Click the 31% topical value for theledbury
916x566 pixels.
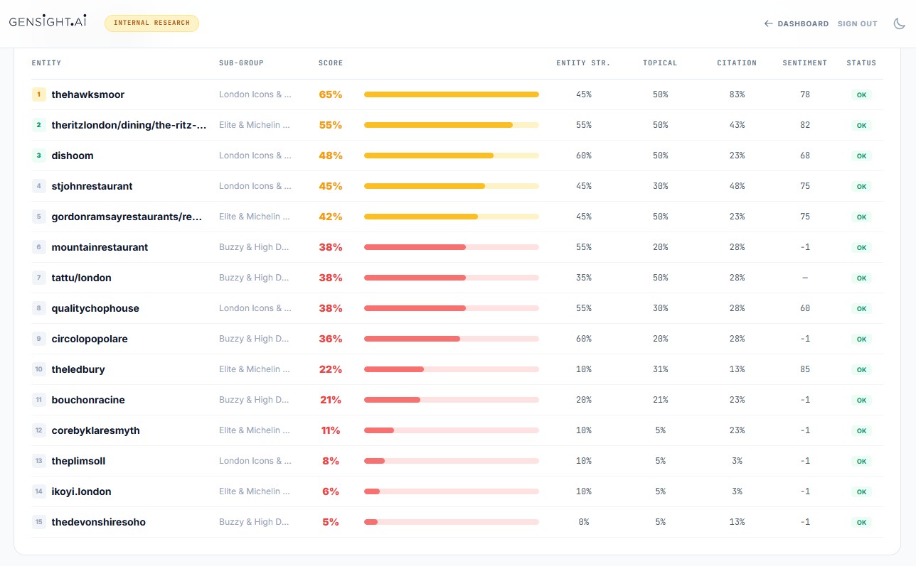point(661,369)
